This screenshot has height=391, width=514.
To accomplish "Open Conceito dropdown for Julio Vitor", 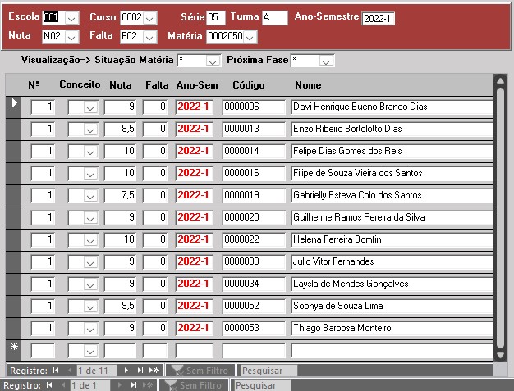I will coord(90,262).
